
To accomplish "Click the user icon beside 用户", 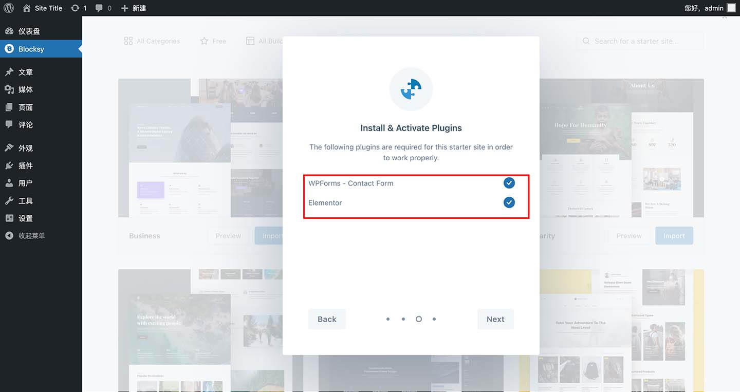I will pos(9,183).
